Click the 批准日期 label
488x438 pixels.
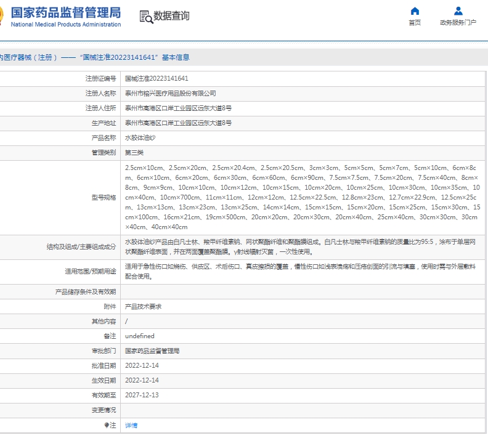coord(104,365)
